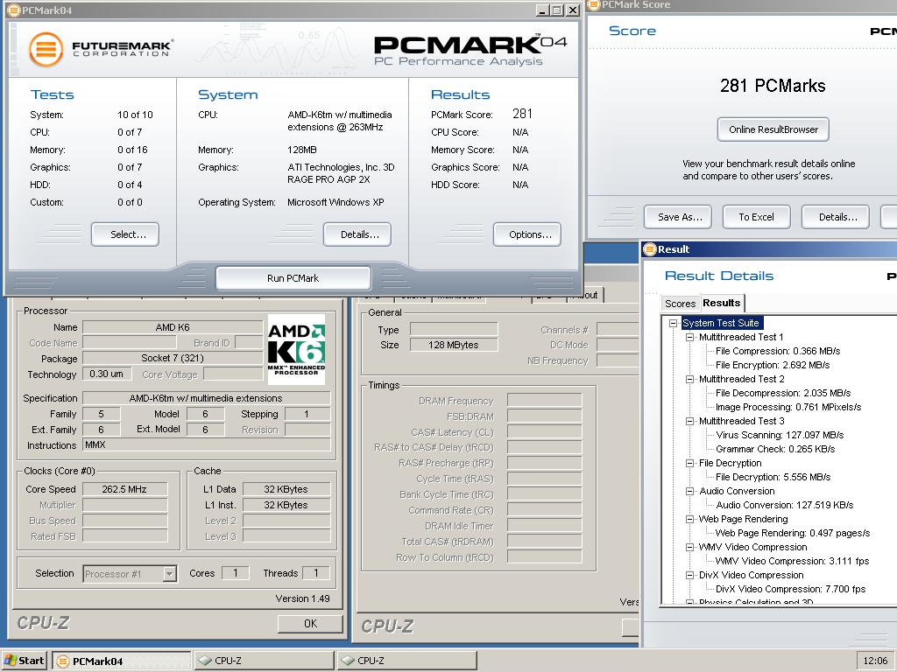
Task: Click the Technology 0.30 um field
Action: pos(107,374)
